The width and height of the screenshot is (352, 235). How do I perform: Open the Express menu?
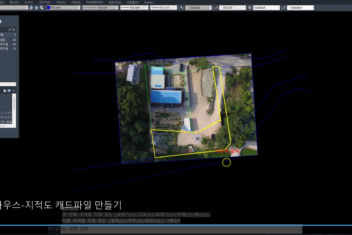[149, 2]
